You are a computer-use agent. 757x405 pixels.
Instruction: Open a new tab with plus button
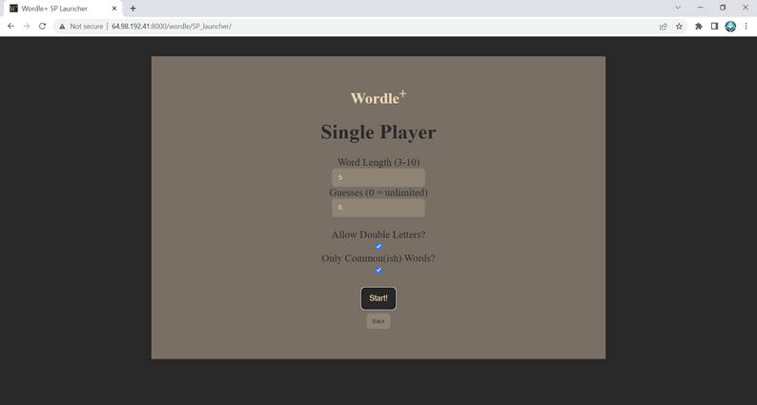pos(133,9)
